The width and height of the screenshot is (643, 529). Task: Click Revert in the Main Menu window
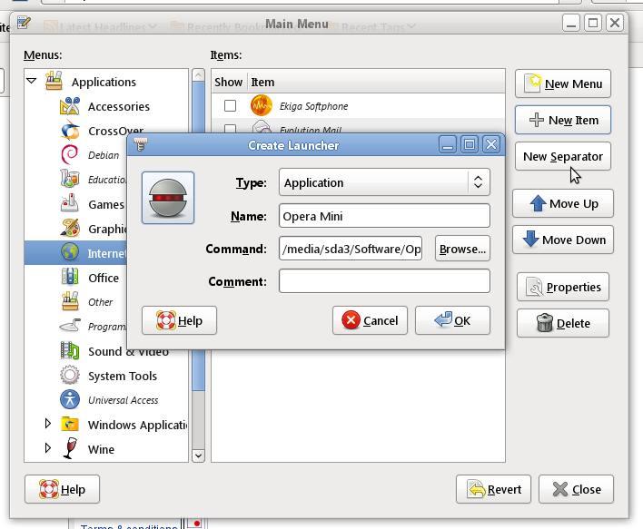[x=493, y=489]
